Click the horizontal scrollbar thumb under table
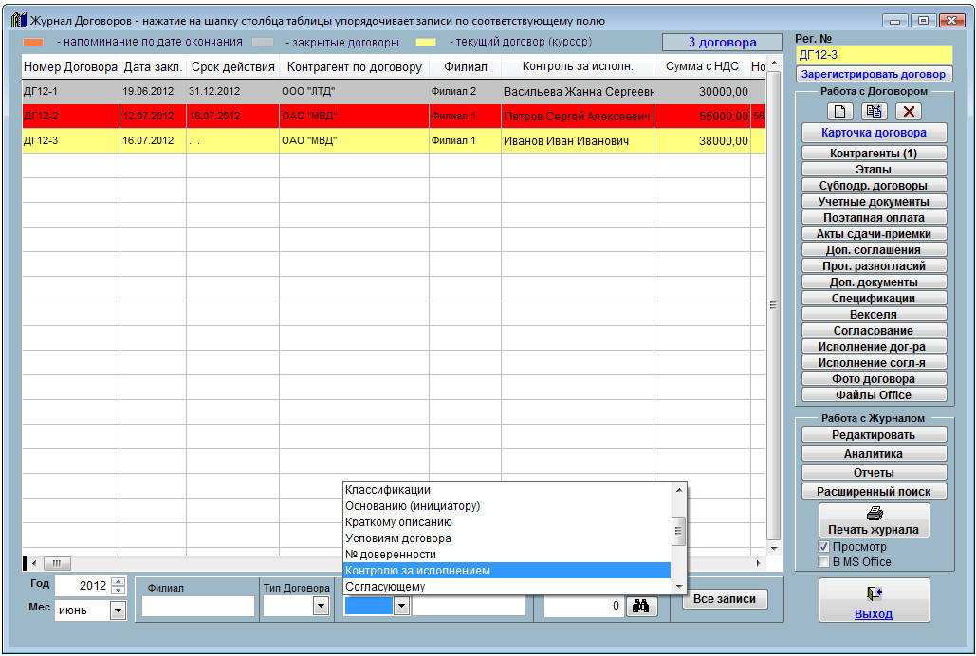 [x=56, y=563]
